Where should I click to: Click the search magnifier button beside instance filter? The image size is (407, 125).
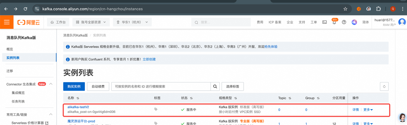point(215,86)
